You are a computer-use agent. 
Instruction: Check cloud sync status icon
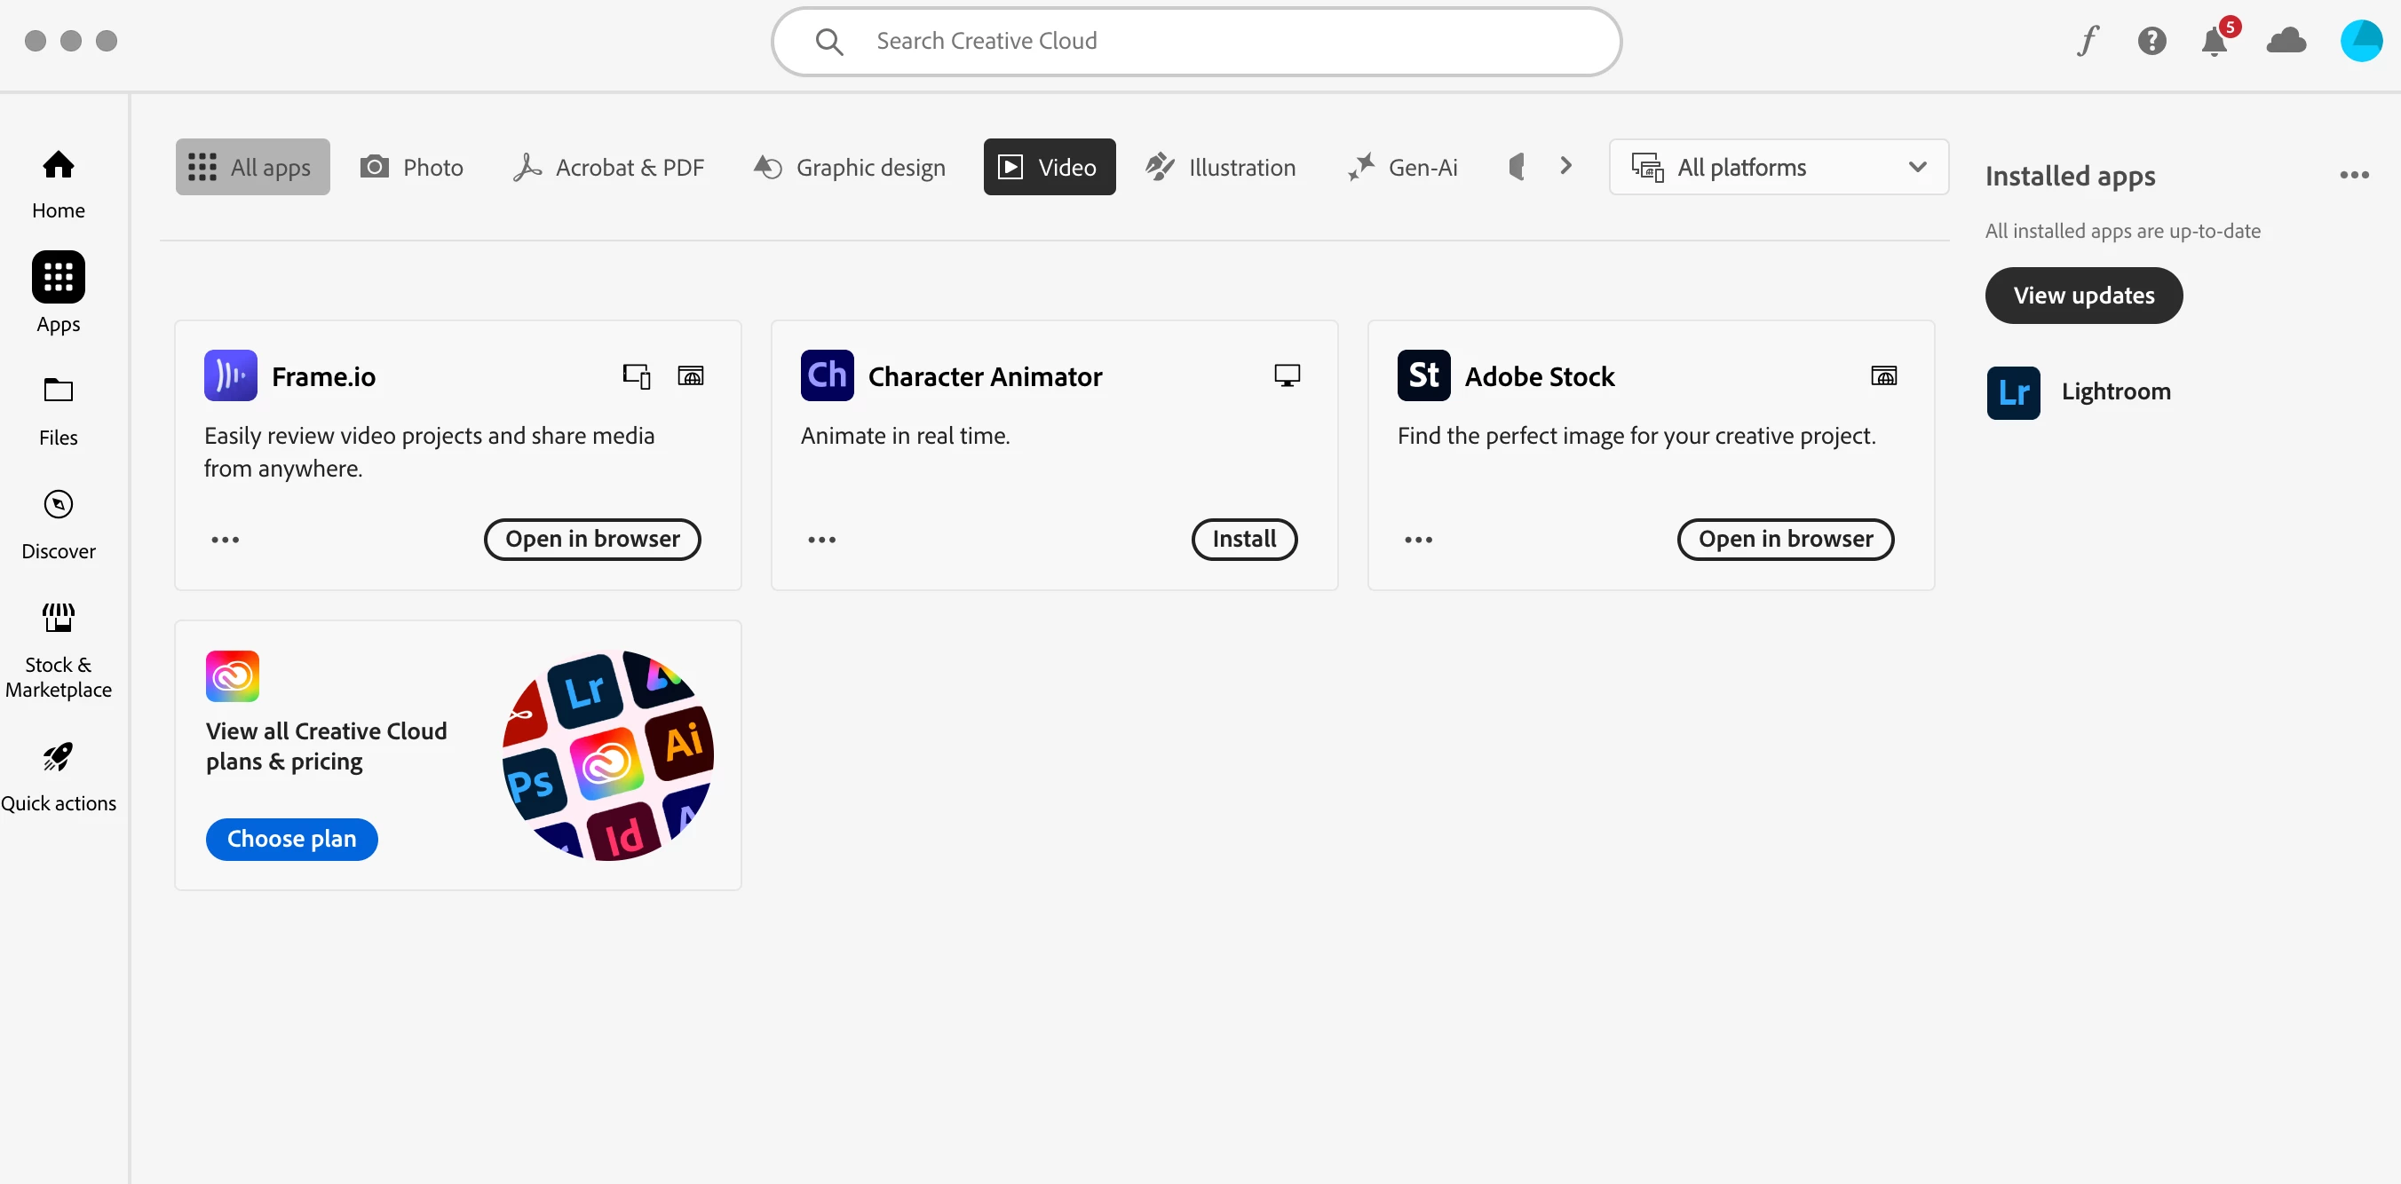coord(2286,41)
